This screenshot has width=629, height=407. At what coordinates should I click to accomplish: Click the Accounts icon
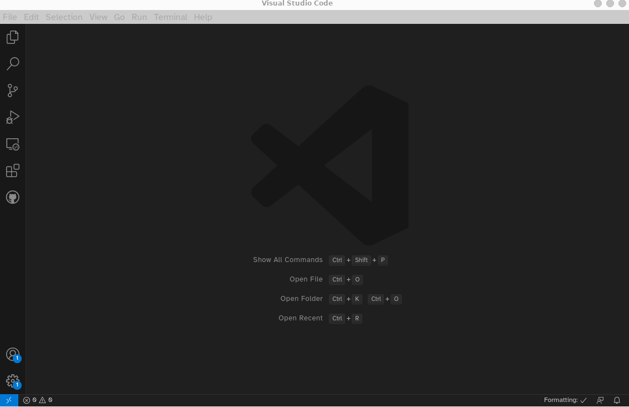click(x=12, y=354)
